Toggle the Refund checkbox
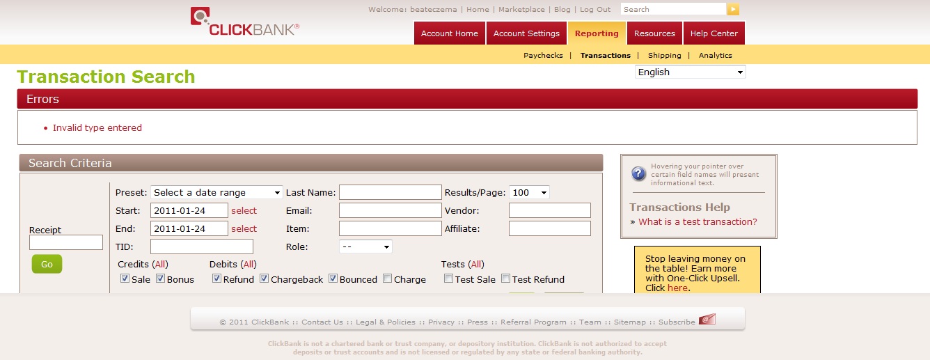The image size is (930, 360). tap(216, 279)
